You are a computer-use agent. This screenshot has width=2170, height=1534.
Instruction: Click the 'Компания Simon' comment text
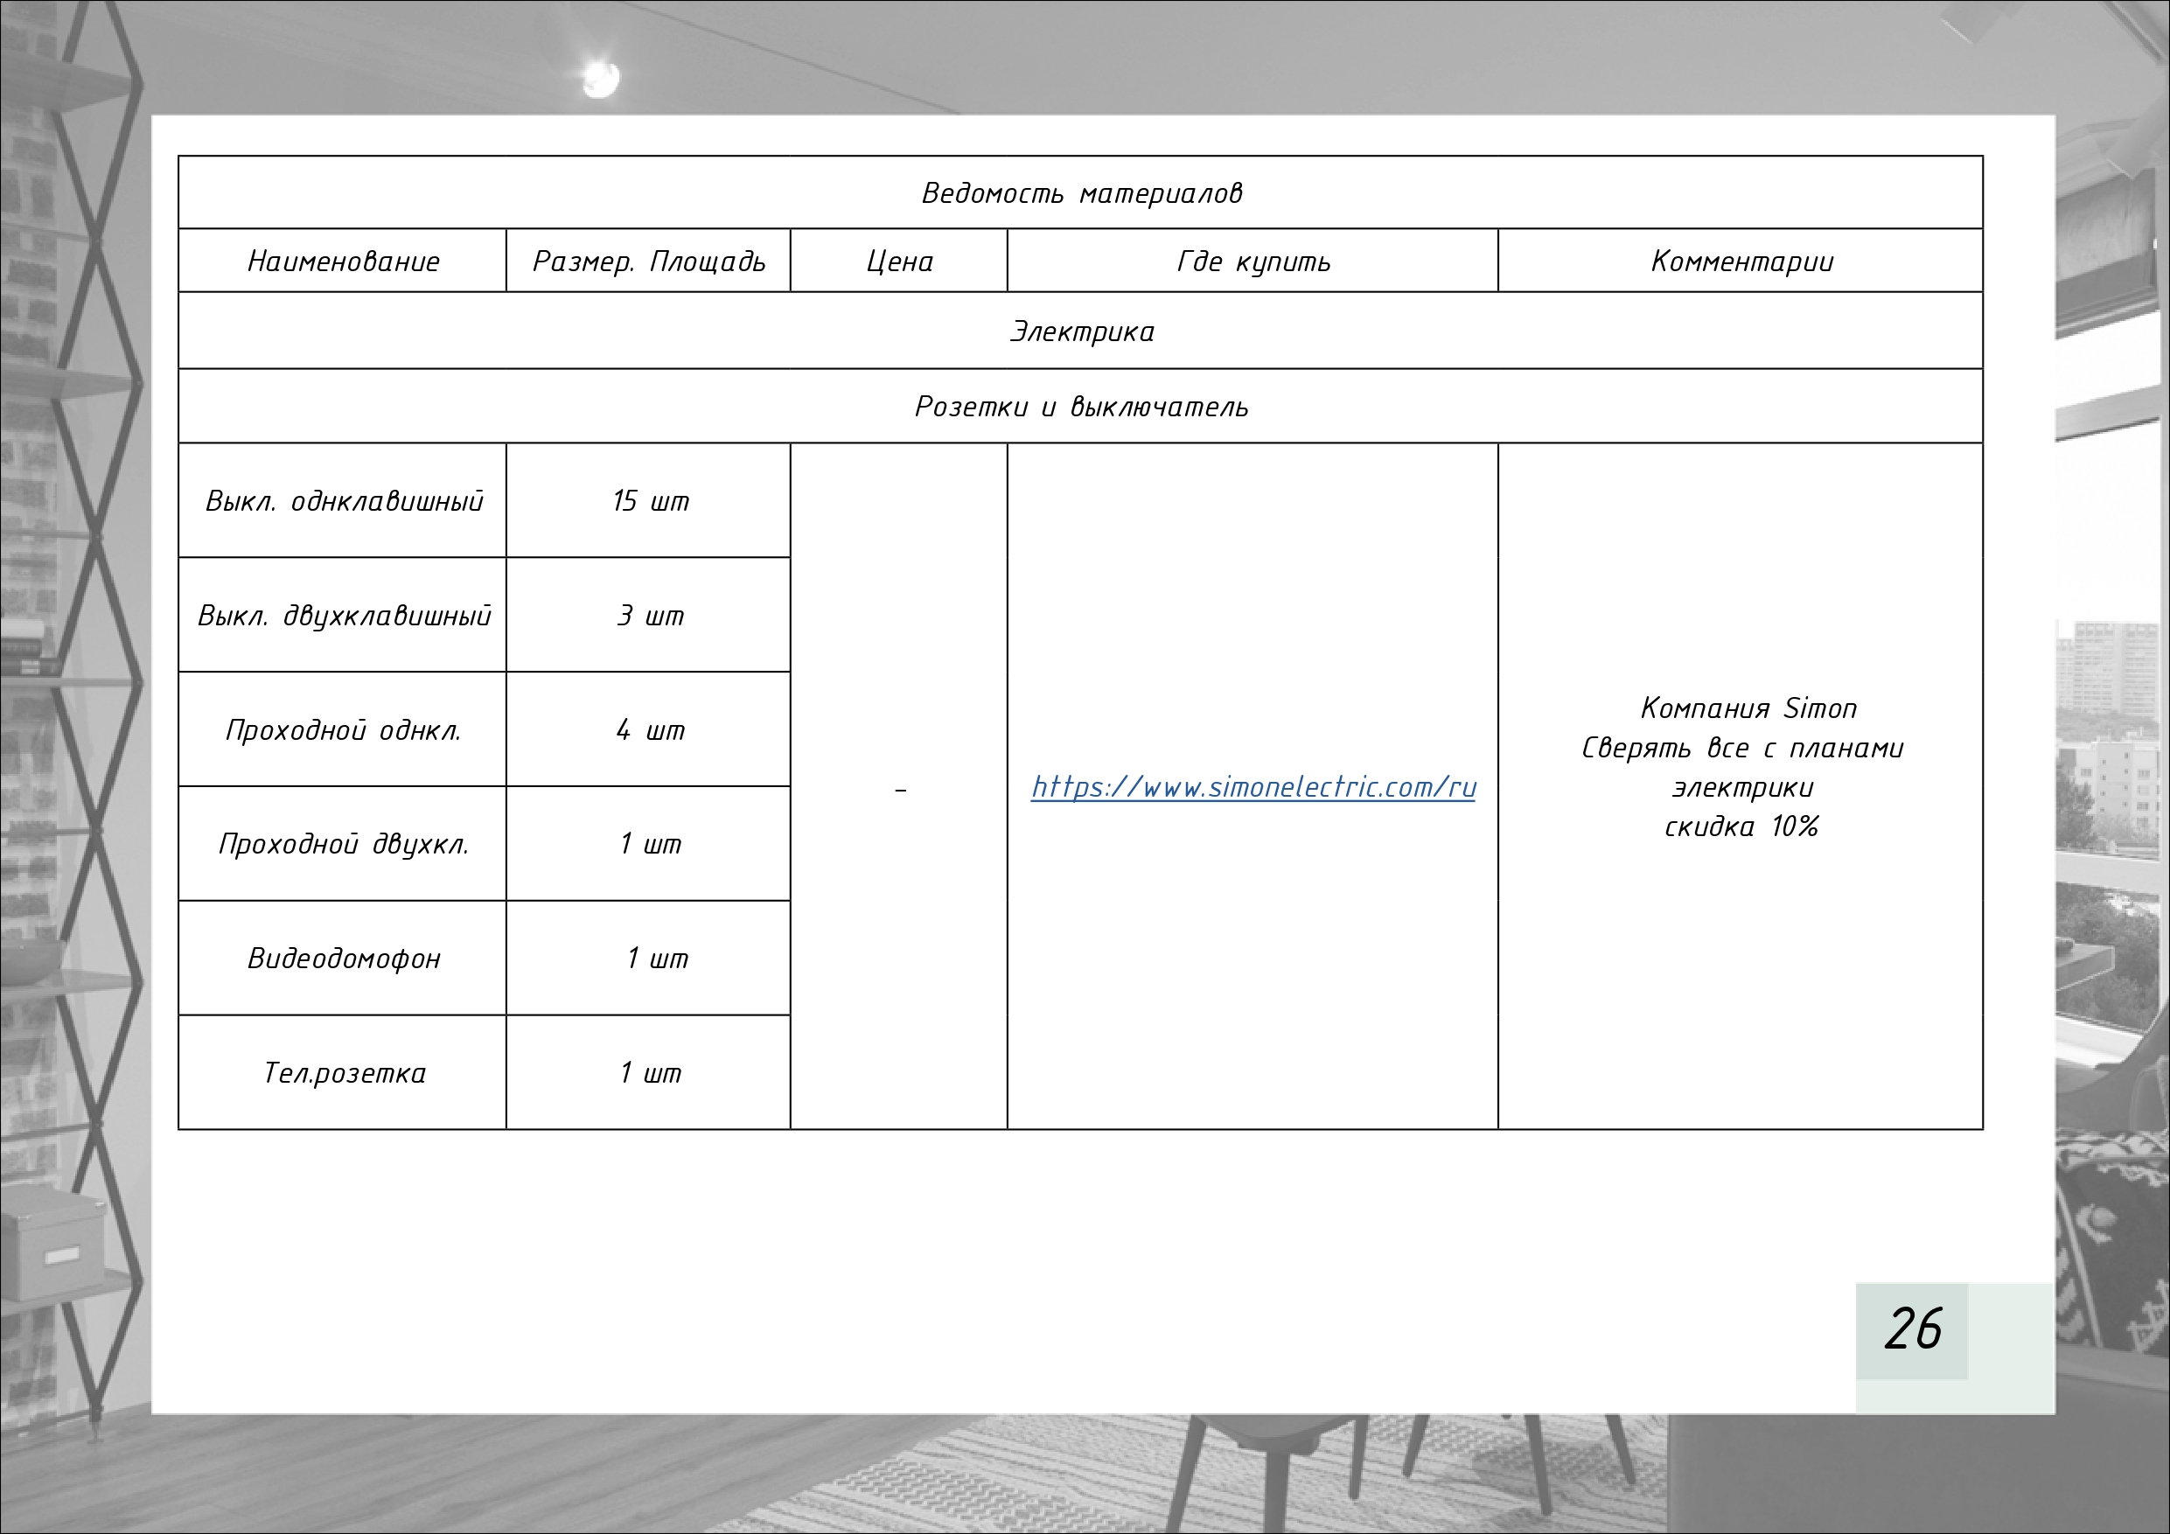coord(1748,709)
